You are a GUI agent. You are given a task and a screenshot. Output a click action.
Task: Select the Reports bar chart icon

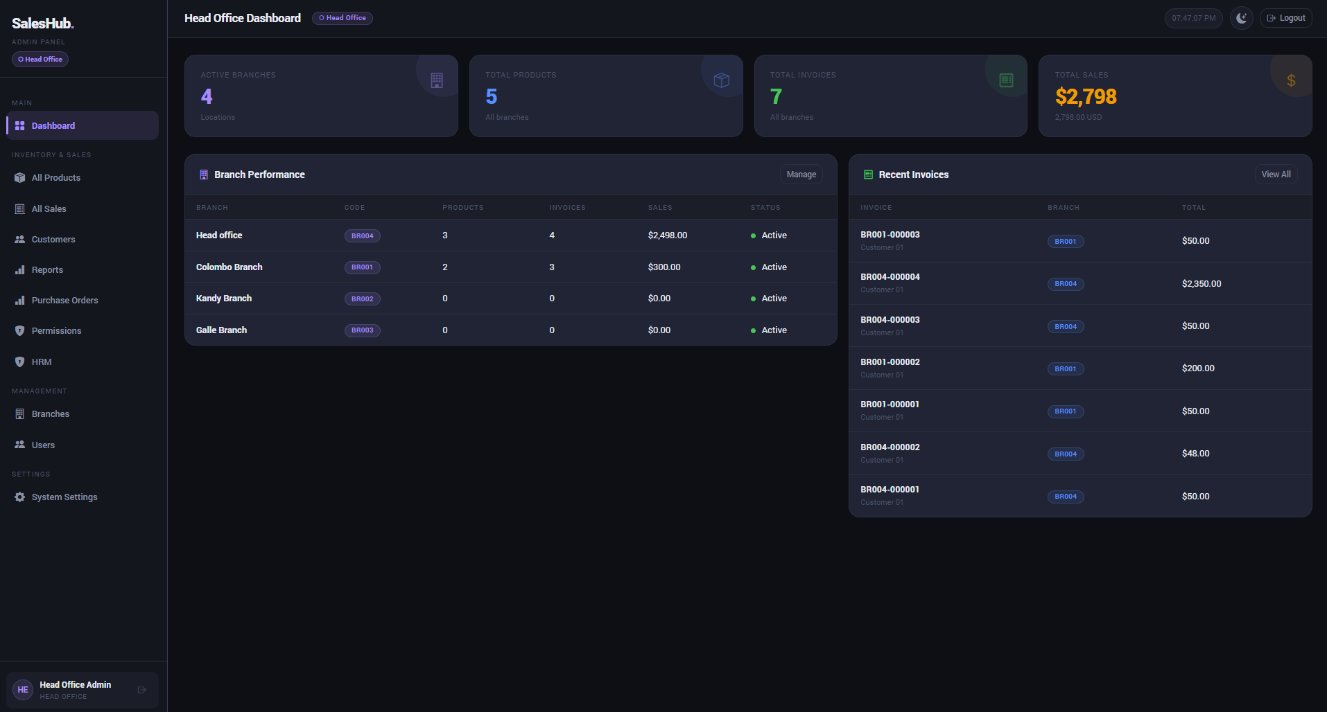[x=19, y=270]
